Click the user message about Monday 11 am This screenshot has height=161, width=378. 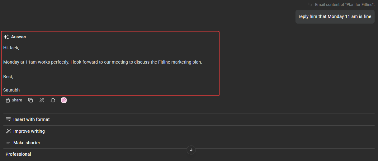point(335,17)
